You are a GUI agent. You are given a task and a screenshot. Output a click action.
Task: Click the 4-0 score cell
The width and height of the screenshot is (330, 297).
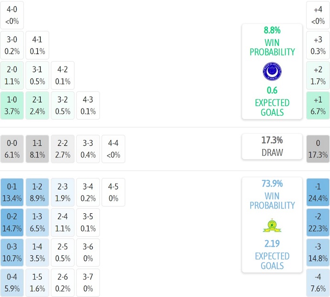[12, 15]
